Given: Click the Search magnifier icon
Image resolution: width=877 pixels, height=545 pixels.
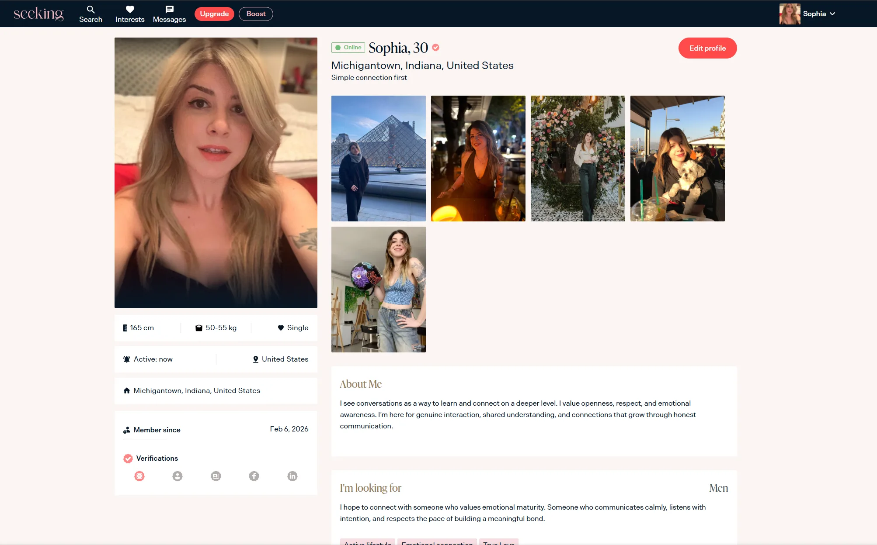Looking at the screenshot, I should (x=90, y=9).
